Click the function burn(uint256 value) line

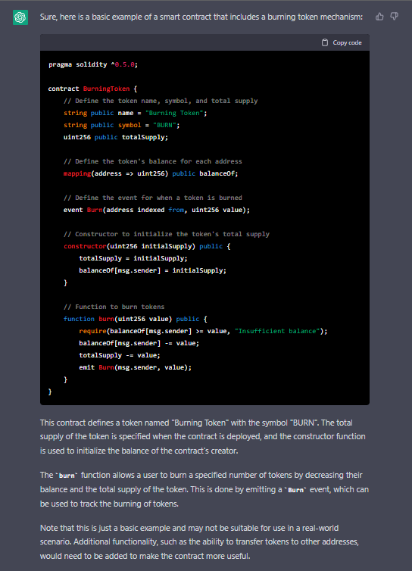tap(136, 319)
